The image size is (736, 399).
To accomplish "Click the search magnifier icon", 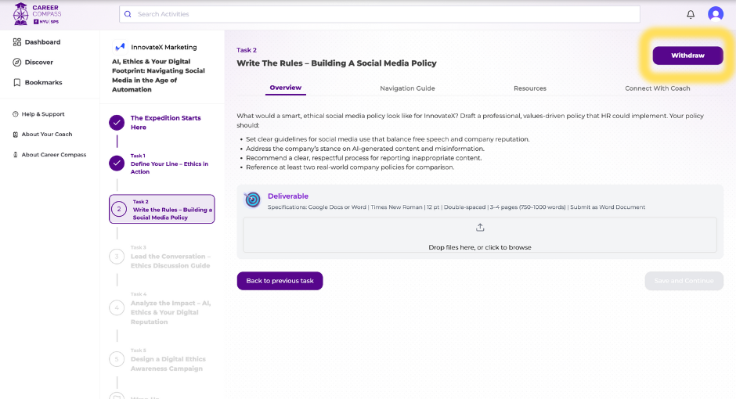I will 129,14.
